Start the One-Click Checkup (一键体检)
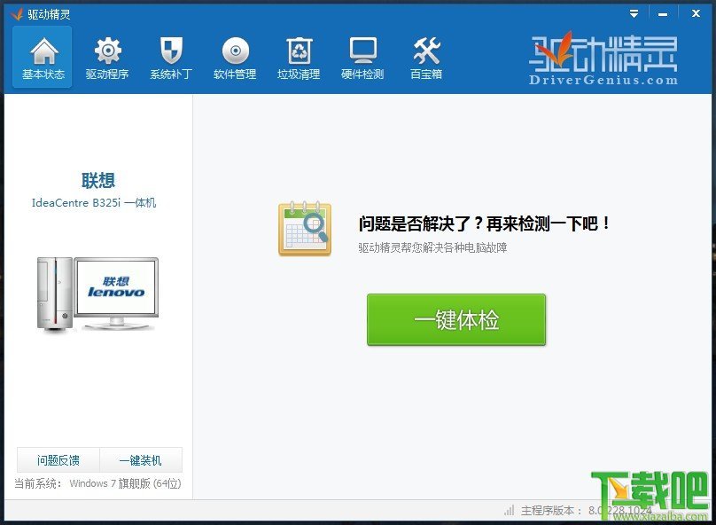 tap(456, 320)
